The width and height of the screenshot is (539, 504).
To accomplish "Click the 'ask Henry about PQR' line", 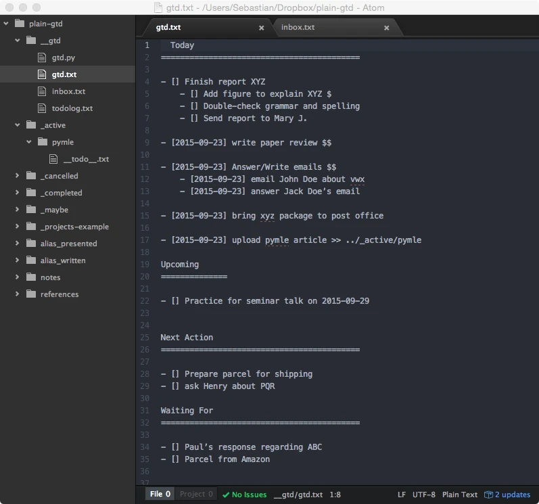I will coord(218,386).
